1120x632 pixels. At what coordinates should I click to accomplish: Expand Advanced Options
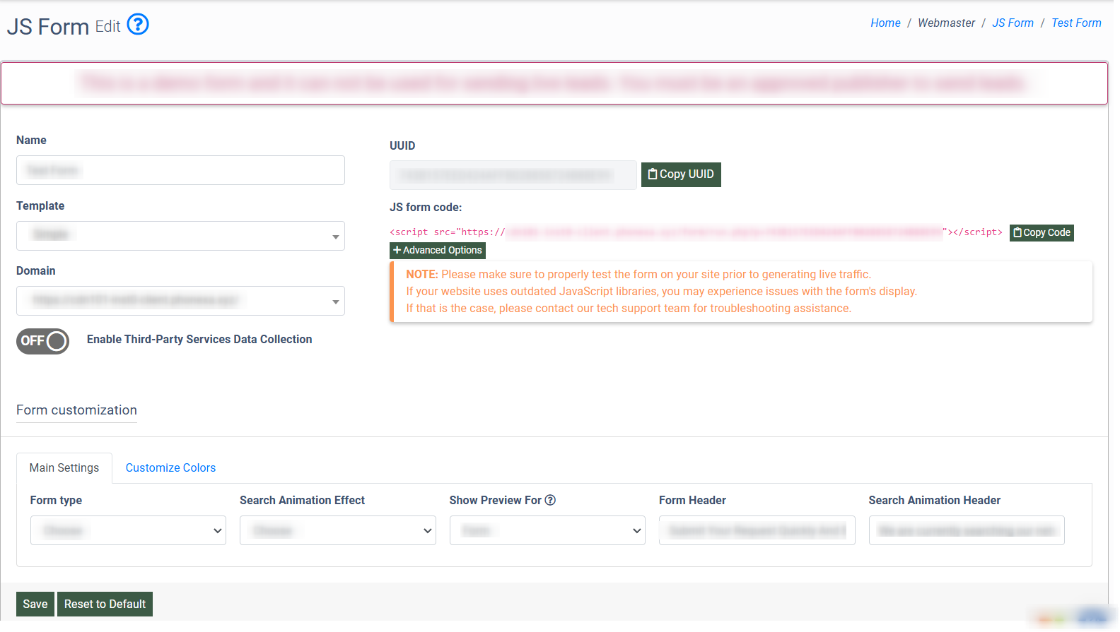coord(437,251)
